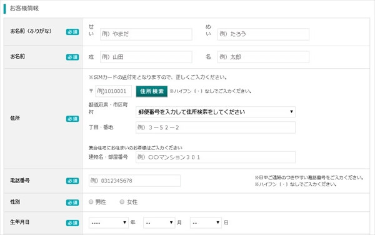This screenshot has width=375, height=235.
Task: Open the birth year dropdown
Action: click(x=109, y=222)
